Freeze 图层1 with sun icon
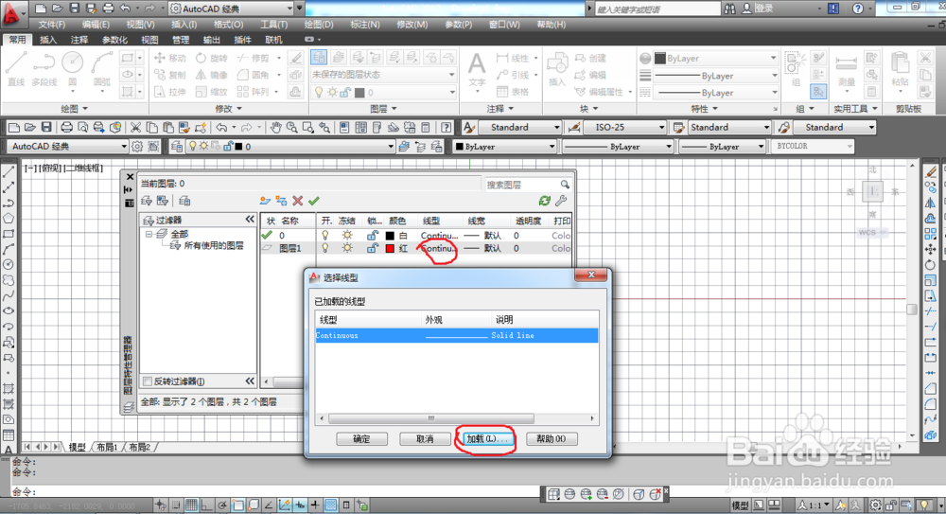 [347, 248]
